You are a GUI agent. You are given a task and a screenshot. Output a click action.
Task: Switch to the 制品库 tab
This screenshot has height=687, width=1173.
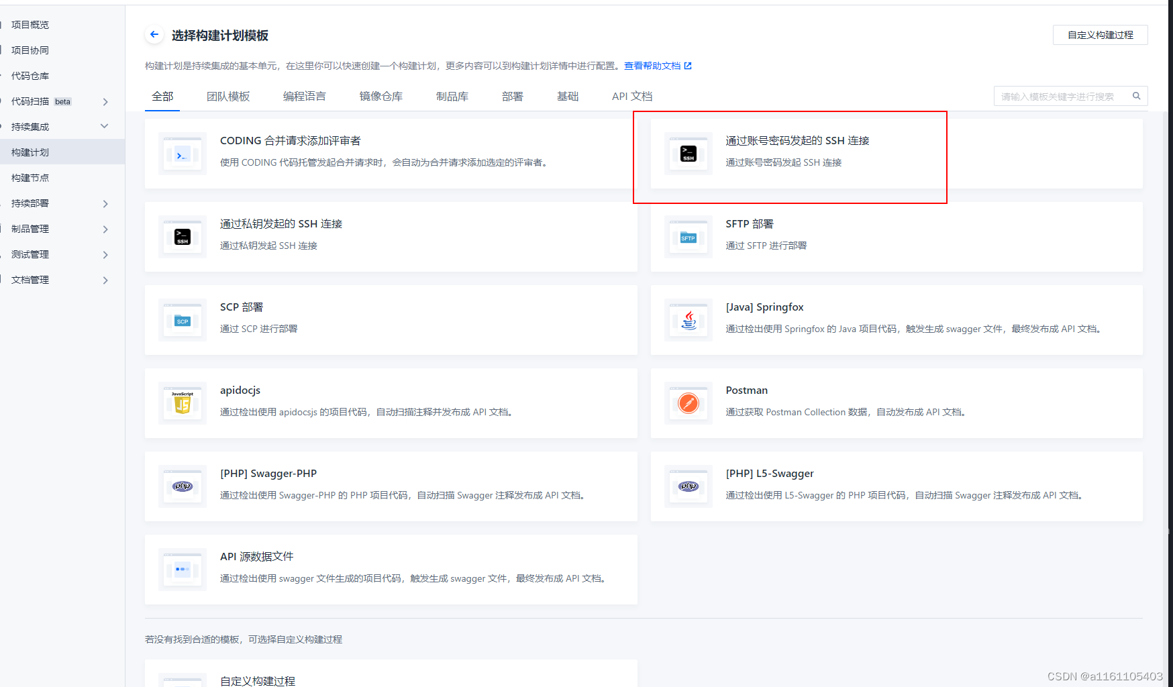pos(452,96)
